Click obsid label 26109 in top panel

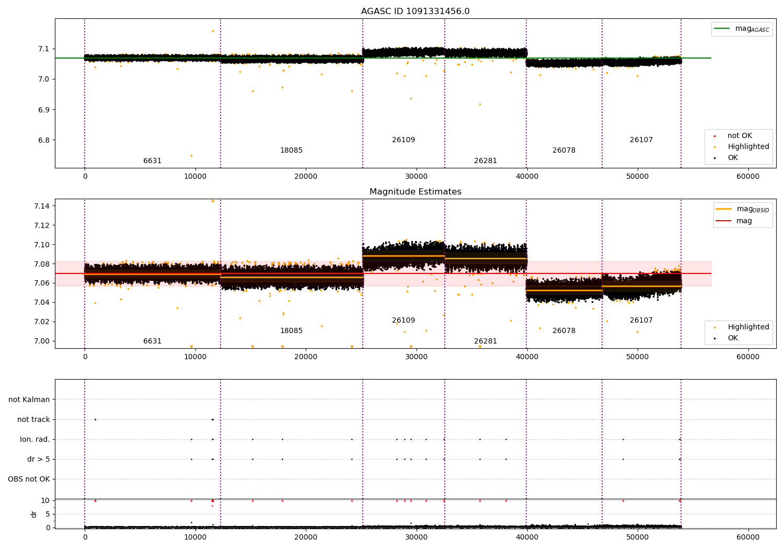click(x=403, y=140)
